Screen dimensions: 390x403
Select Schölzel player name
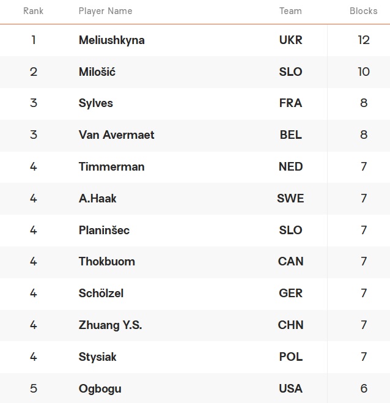point(101,294)
